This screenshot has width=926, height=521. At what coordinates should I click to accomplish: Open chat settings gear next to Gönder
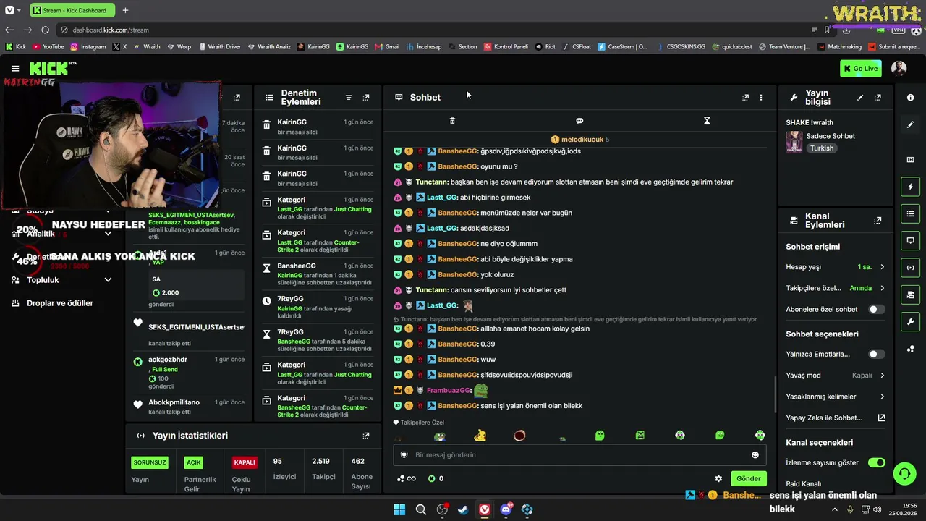pos(718,478)
